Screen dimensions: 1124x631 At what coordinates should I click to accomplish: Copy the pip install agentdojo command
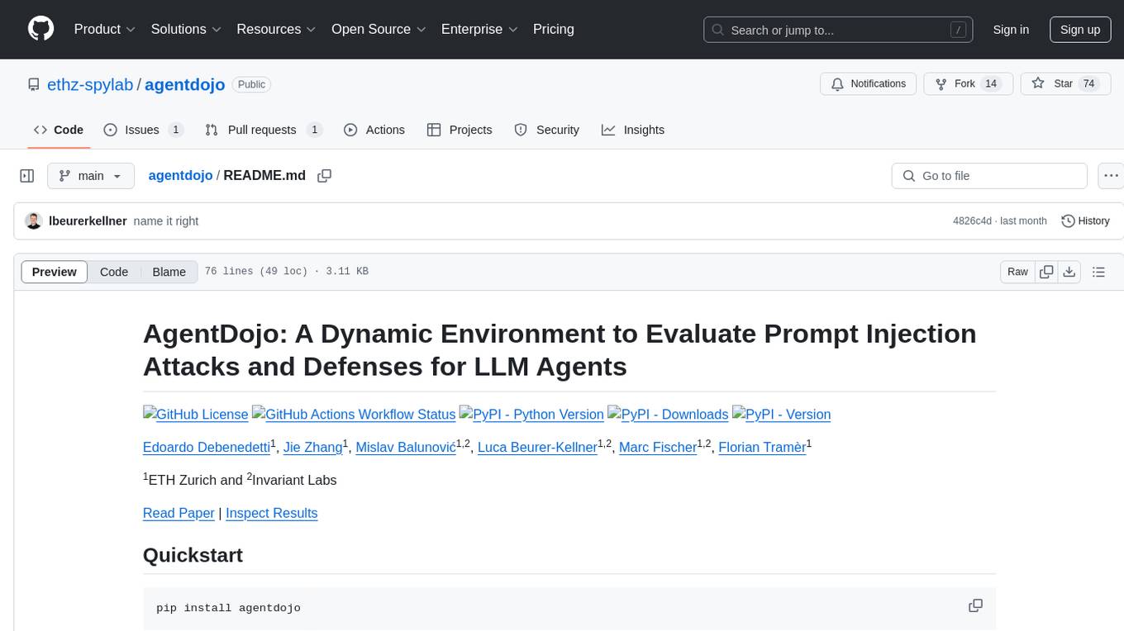(975, 605)
